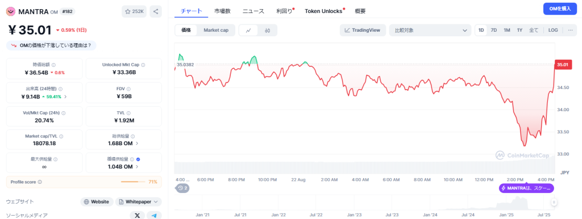Open the Telegram social link

tap(155, 215)
